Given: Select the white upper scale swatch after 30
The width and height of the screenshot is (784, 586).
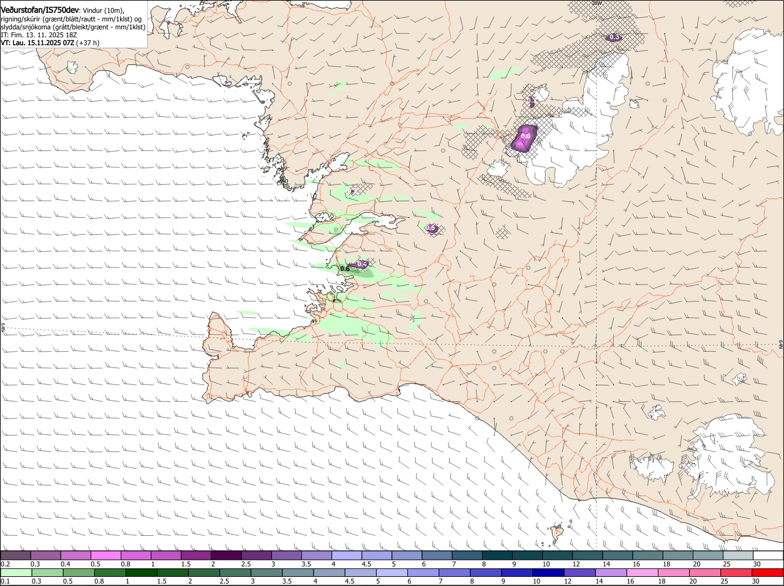Looking at the screenshot, I should tap(768, 555).
